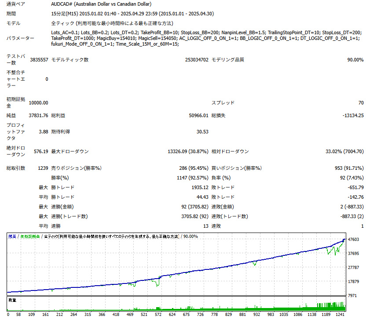This screenshot has height=319, width=370.
Task: Click the max consecutive losses 2 (-887.33)
Action: click(352, 207)
